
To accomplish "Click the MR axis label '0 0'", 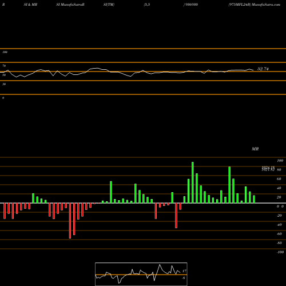I will pyautogui.click(x=280, y=206).
